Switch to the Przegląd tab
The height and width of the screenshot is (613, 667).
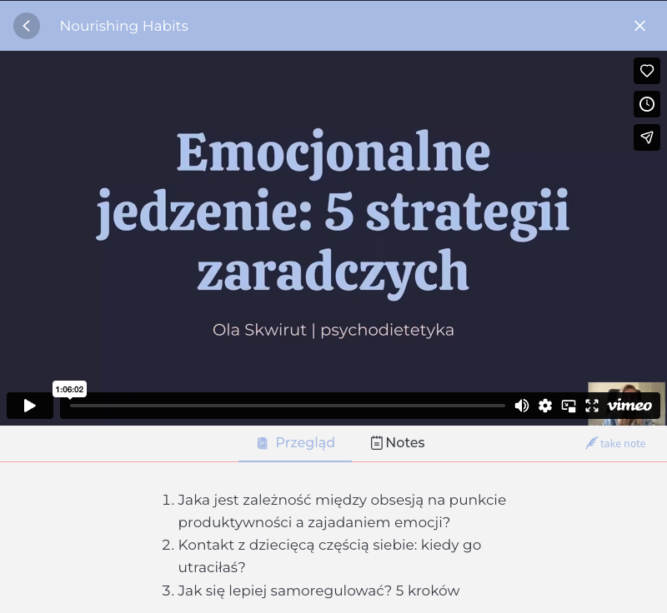click(295, 443)
